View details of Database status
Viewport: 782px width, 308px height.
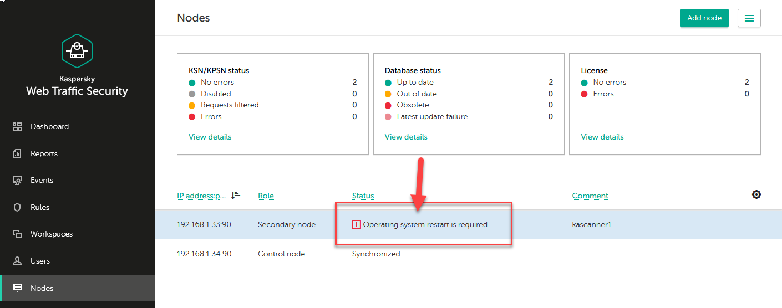(x=406, y=137)
